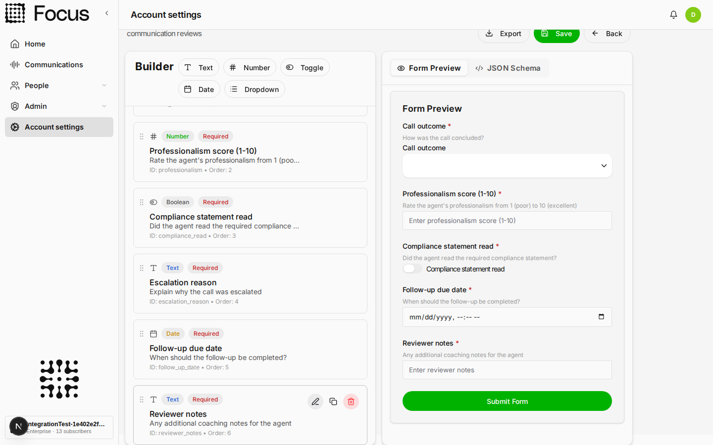The height and width of the screenshot is (445, 713).
Task: Grab the drag handle on Professionalism score card
Action: [142, 136]
